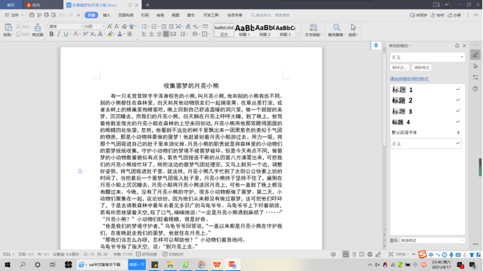
Task: Open File Explorer from Windows taskbar
Action: tap(170, 265)
